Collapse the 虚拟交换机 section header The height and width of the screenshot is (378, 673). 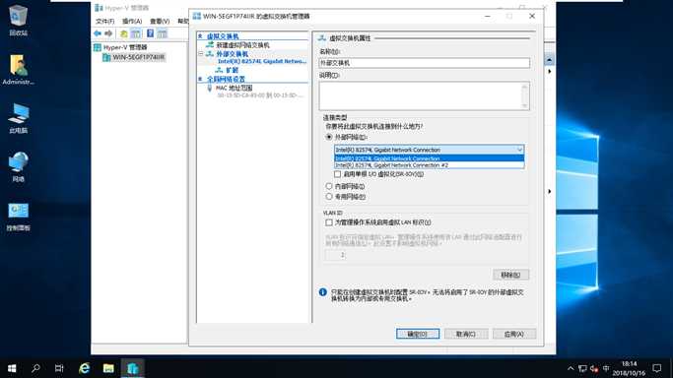tap(200, 36)
